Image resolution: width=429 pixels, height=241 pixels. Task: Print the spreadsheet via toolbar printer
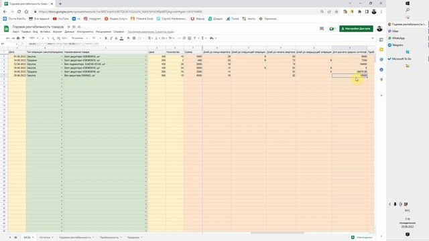coord(18,38)
